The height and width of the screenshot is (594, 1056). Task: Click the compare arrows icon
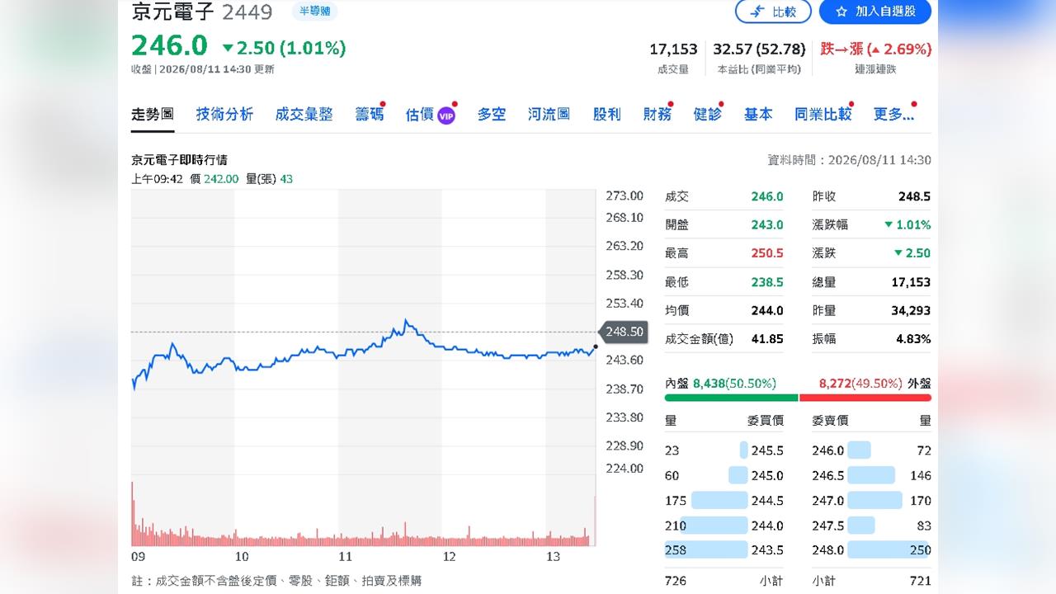click(757, 12)
